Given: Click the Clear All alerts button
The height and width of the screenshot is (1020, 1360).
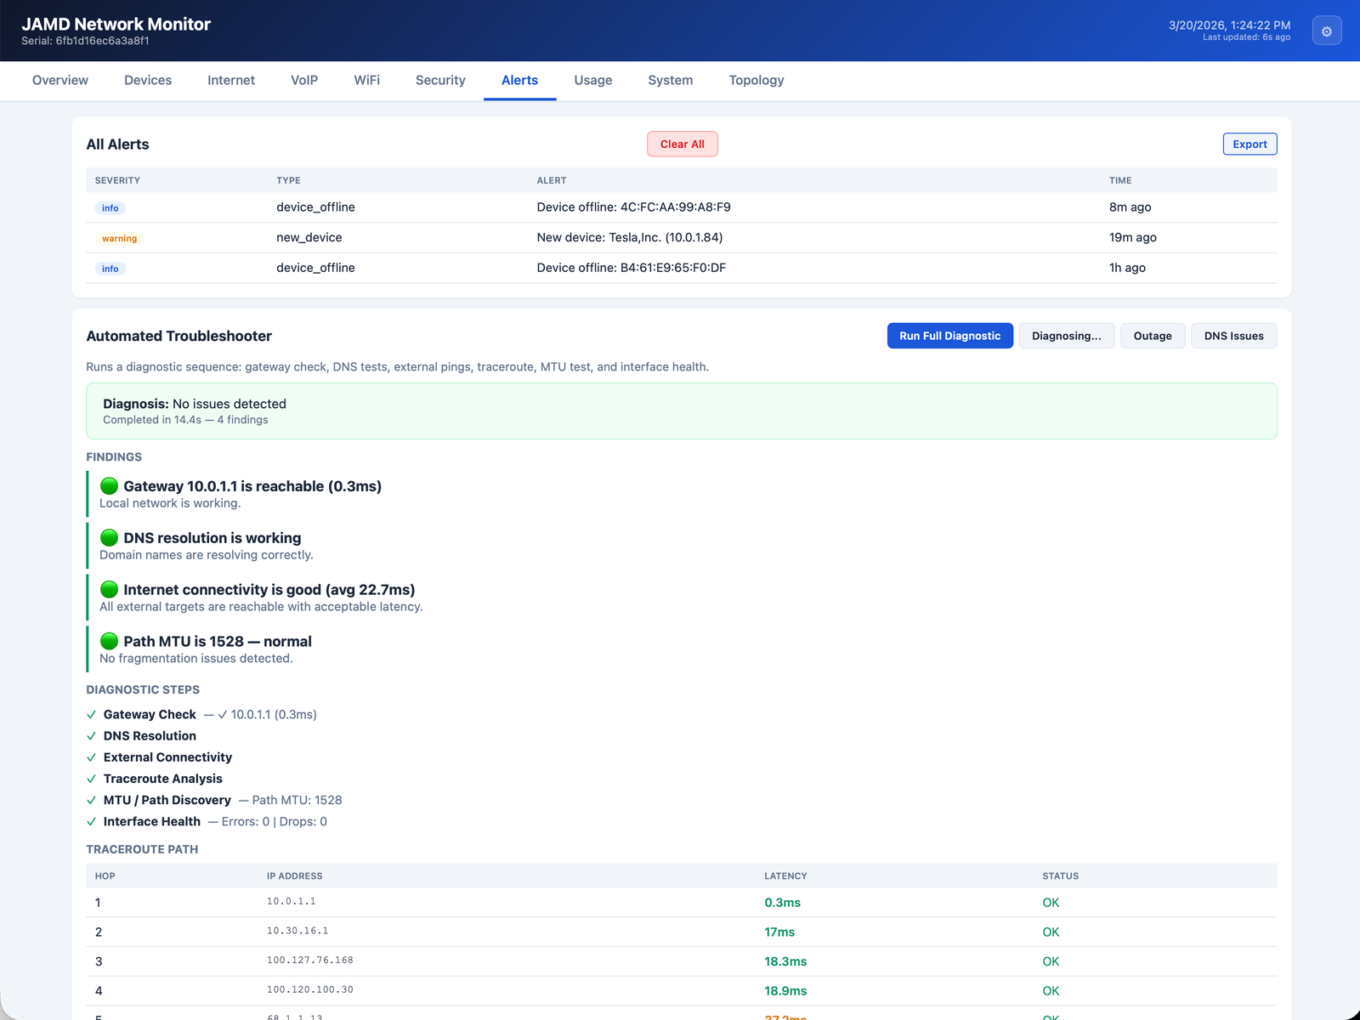Looking at the screenshot, I should tap(683, 144).
